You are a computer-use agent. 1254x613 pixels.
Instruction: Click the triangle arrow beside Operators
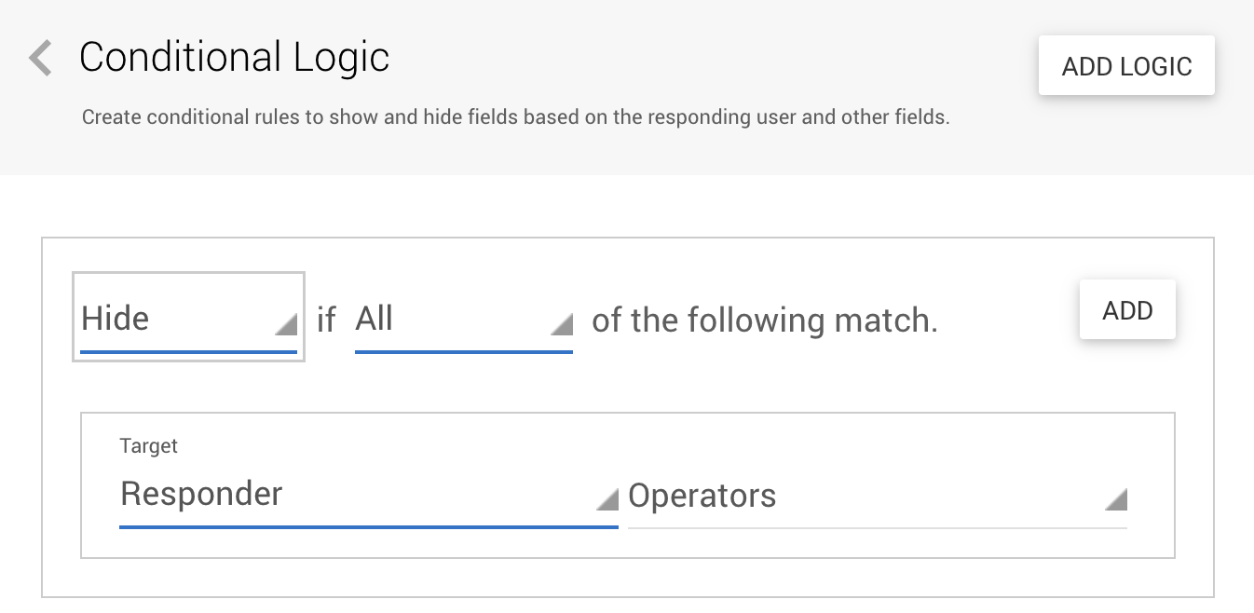[1116, 499]
